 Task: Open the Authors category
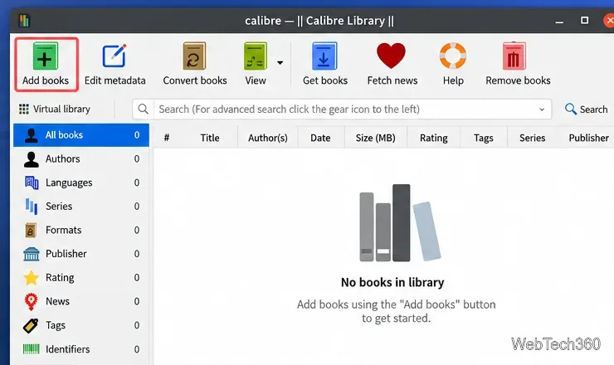pos(81,159)
